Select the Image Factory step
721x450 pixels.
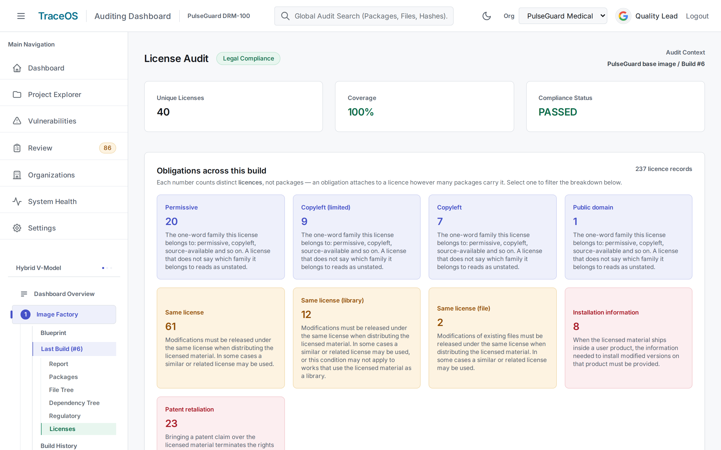(64, 314)
